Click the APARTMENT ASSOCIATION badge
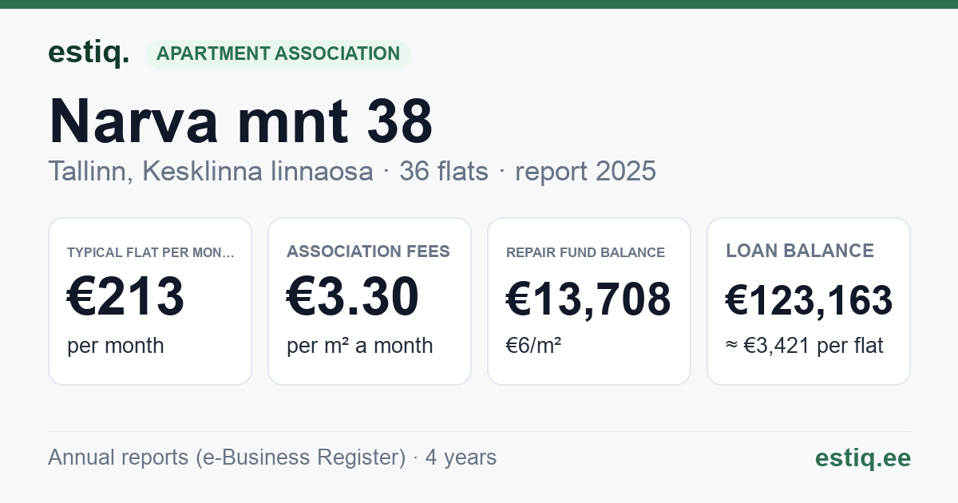Image resolution: width=958 pixels, height=503 pixels. coord(278,54)
